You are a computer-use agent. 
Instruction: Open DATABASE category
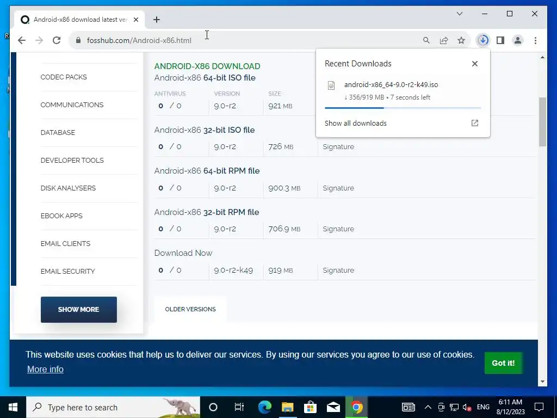[x=58, y=133]
